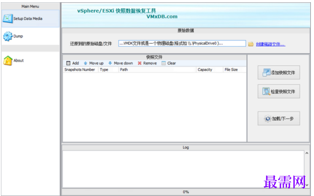Click the 加载/下一步 button
This screenshot has height=196, width=314.
[x=279, y=118]
